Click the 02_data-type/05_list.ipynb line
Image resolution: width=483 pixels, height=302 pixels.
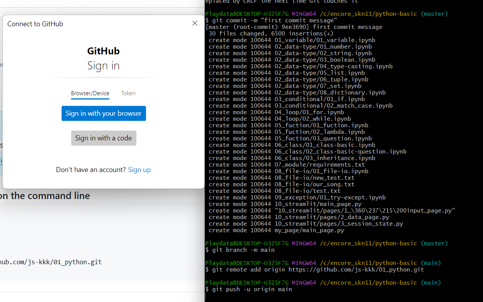pyautogui.click(x=287, y=73)
